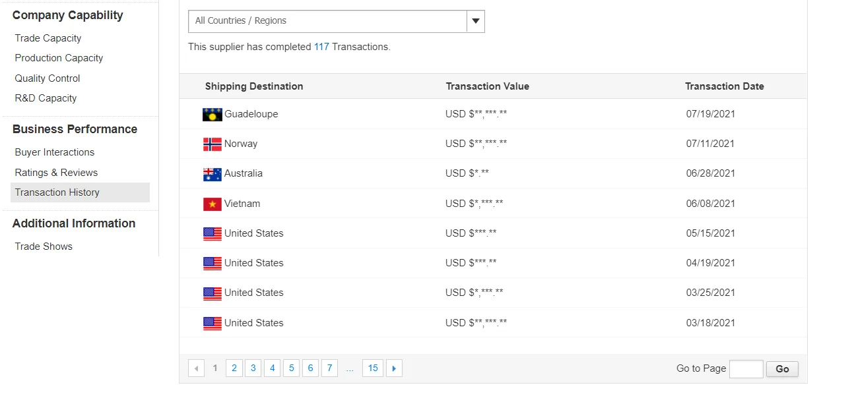Open the All Countries / Regions dropdown
Image resolution: width=848 pixels, height=406 pixels.
pos(328,21)
